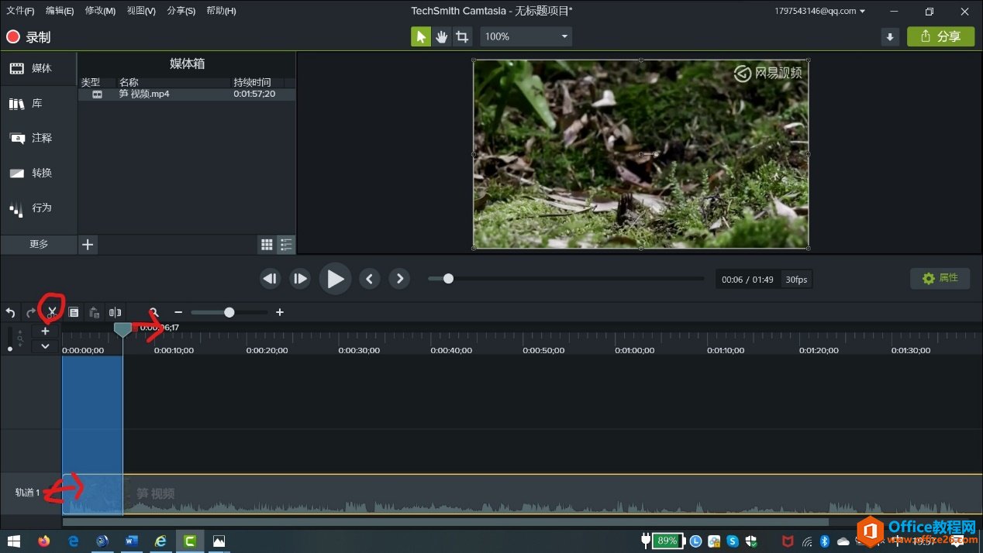Click the Bluetooth tray icon
The width and height of the screenshot is (983, 553).
point(825,541)
